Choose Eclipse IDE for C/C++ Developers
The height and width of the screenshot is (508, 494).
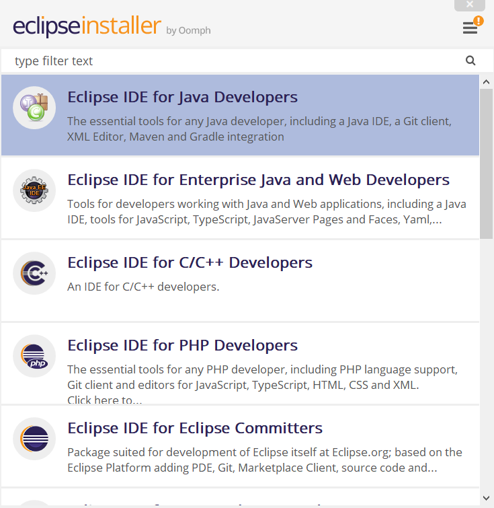click(190, 263)
